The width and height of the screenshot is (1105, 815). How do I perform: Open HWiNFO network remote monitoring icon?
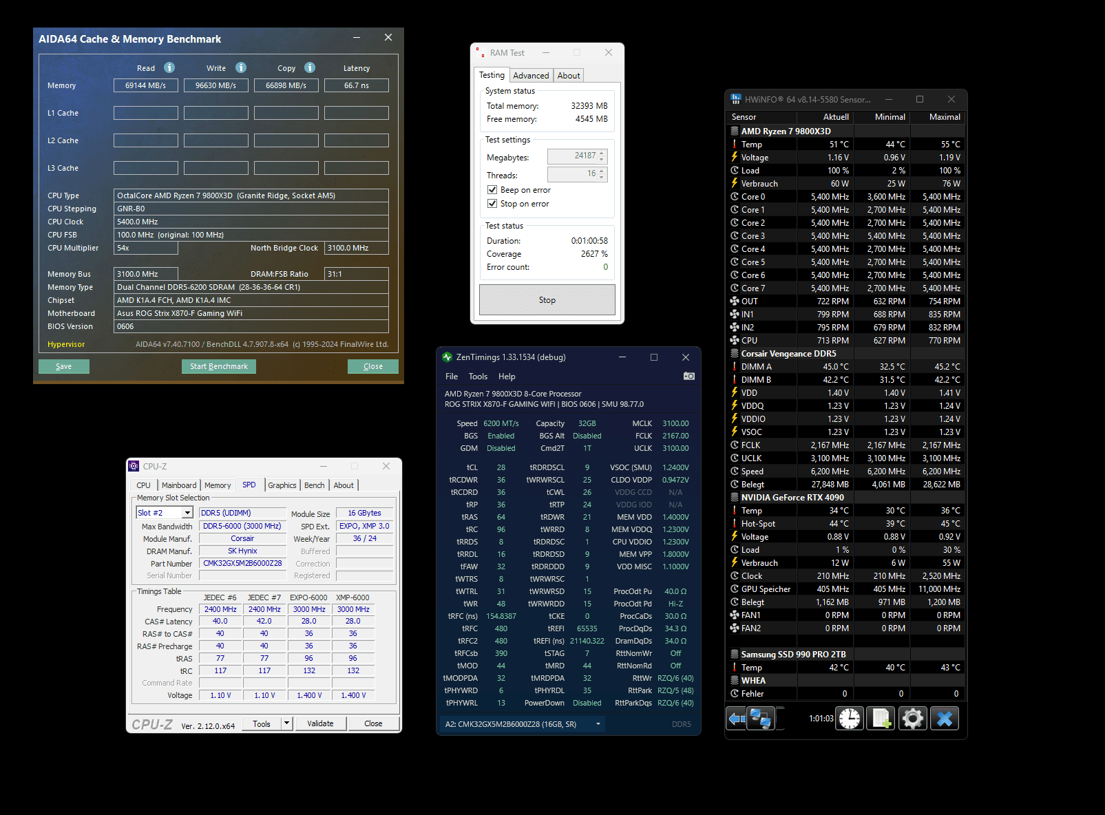point(761,719)
